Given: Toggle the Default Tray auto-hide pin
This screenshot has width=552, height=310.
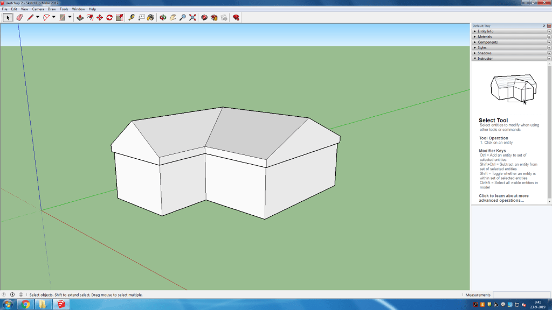Looking at the screenshot, I should [543, 26].
